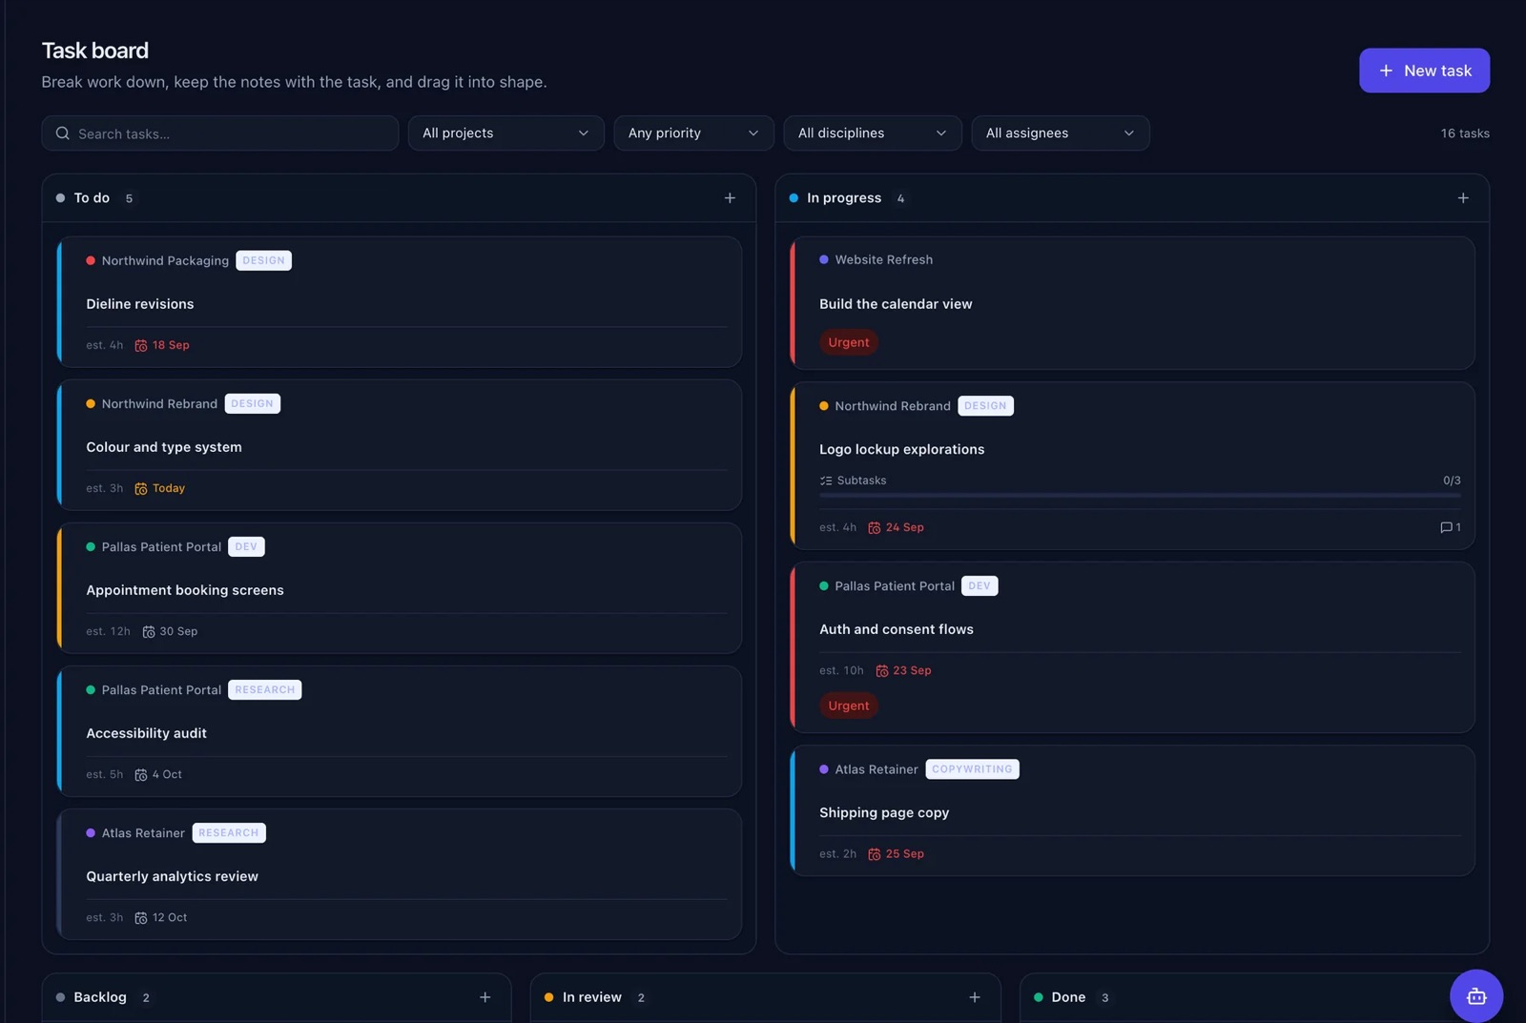The image size is (1526, 1023).
Task: Open the Shipping page copy task
Action: point(1132,810)
